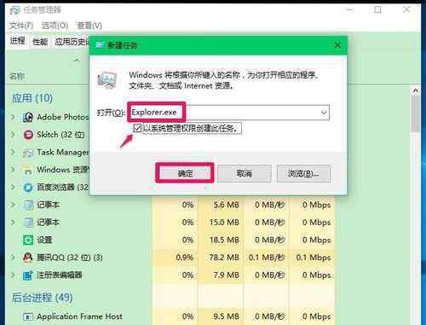Expand the 腾讯QQ (32 位) (3) row

pos(13,258)
